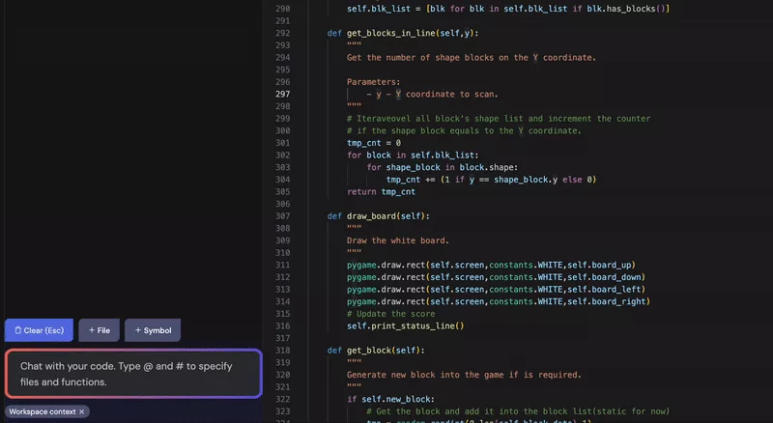Click the self.board_up draw.rect line
773x423 pixels.
(x=491, y=265)
